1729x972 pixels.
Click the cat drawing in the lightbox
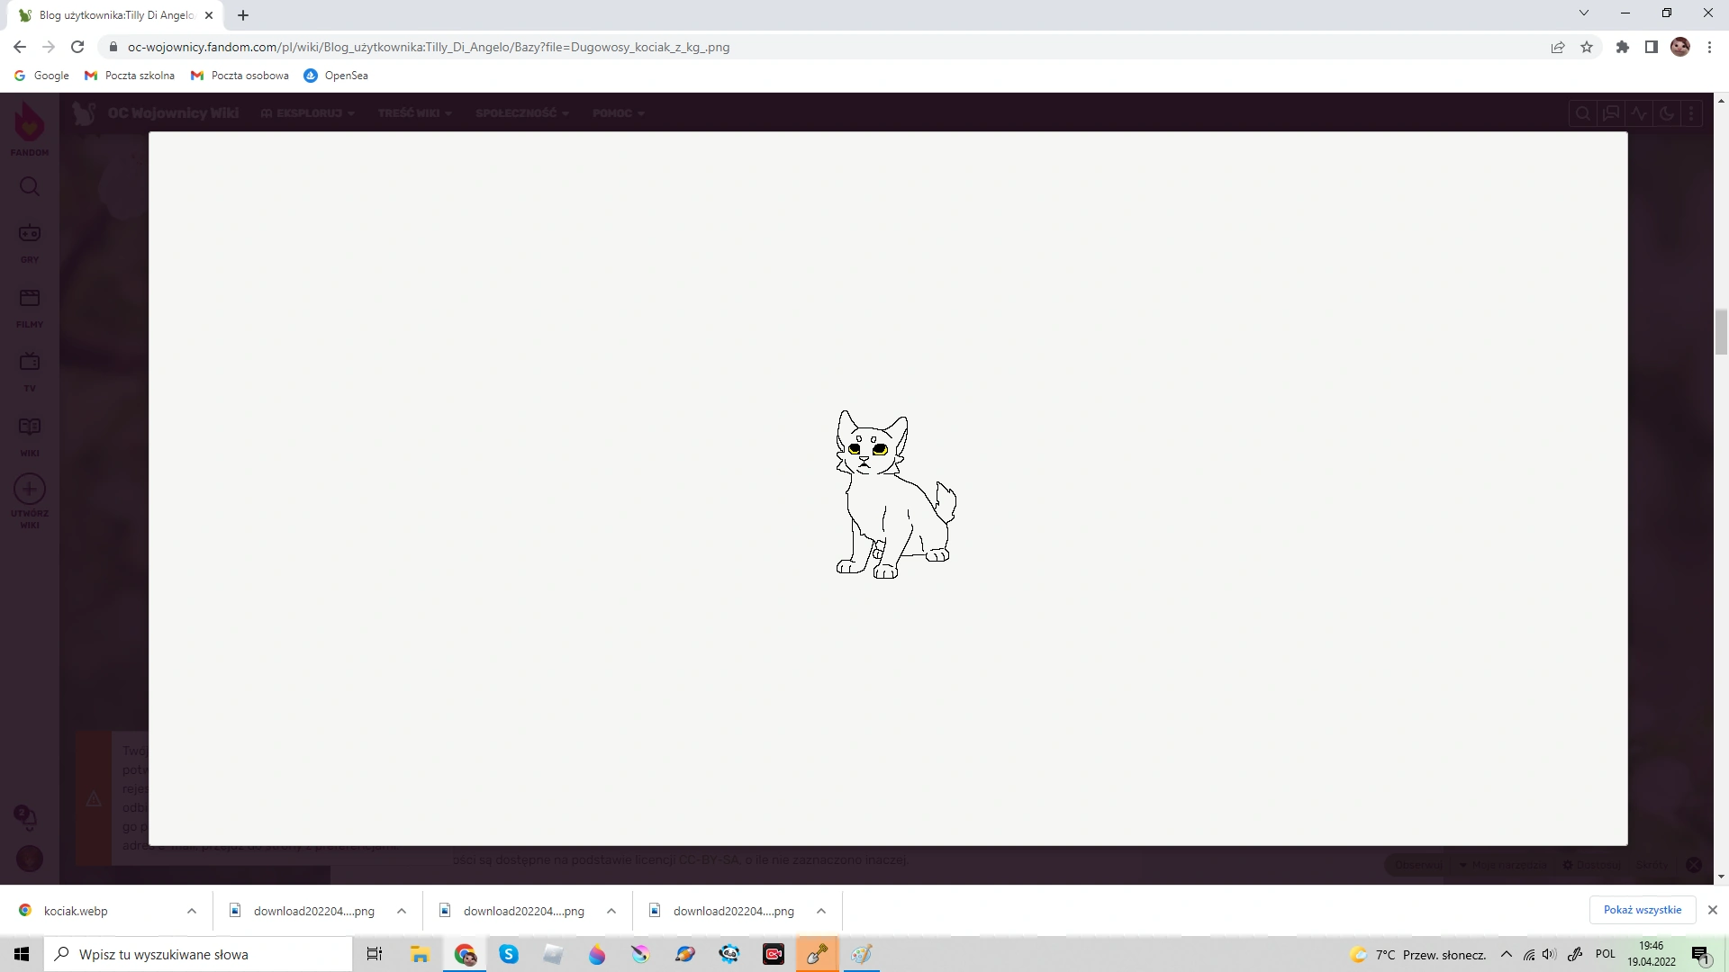(893, 494)
